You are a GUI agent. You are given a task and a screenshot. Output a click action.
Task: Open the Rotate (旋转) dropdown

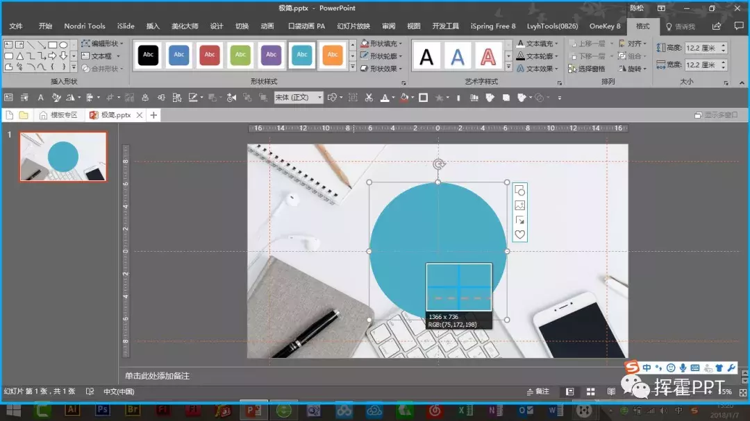click(633, 69)
